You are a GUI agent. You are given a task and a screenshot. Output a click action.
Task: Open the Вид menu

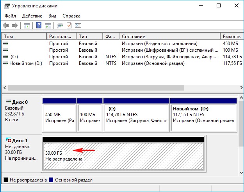52,16
